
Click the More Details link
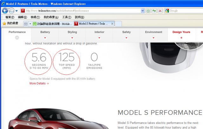[x=39, y=83]
